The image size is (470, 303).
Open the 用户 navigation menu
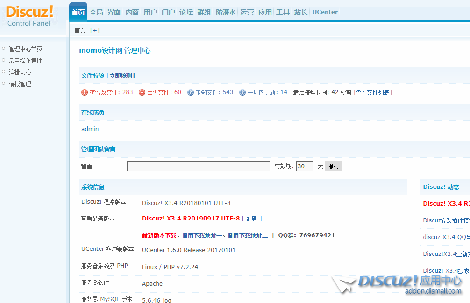[x=150, y=12]
